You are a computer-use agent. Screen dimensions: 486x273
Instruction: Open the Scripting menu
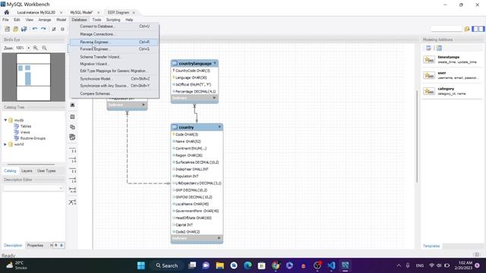pyautogui.click(x=113, y=20)
